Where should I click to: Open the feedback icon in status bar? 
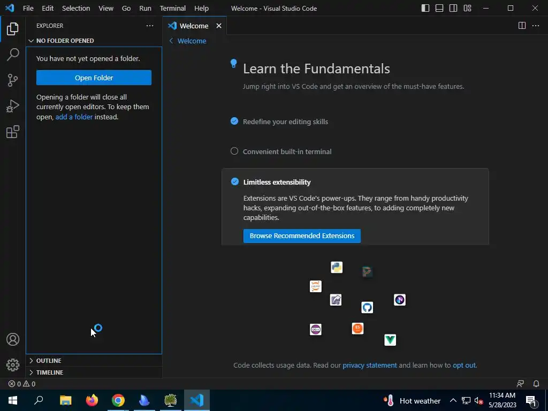click(x=520, y=384)
